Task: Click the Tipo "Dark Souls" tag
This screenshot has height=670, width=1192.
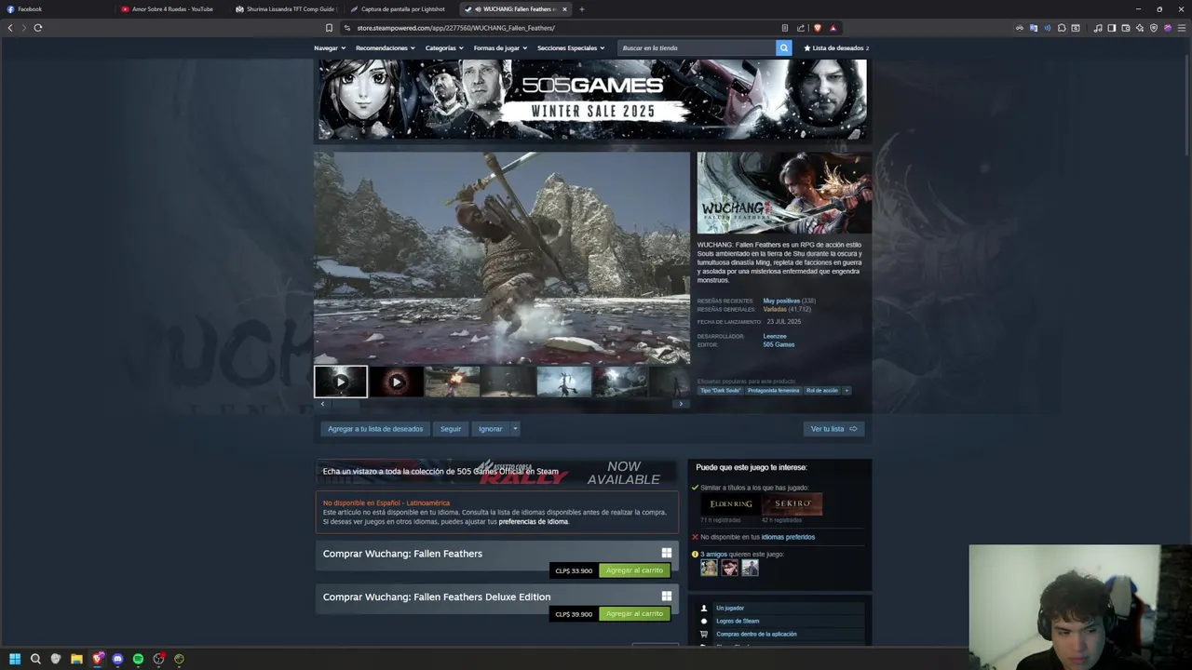Action: pyautogui.click(x=720, y=390)
